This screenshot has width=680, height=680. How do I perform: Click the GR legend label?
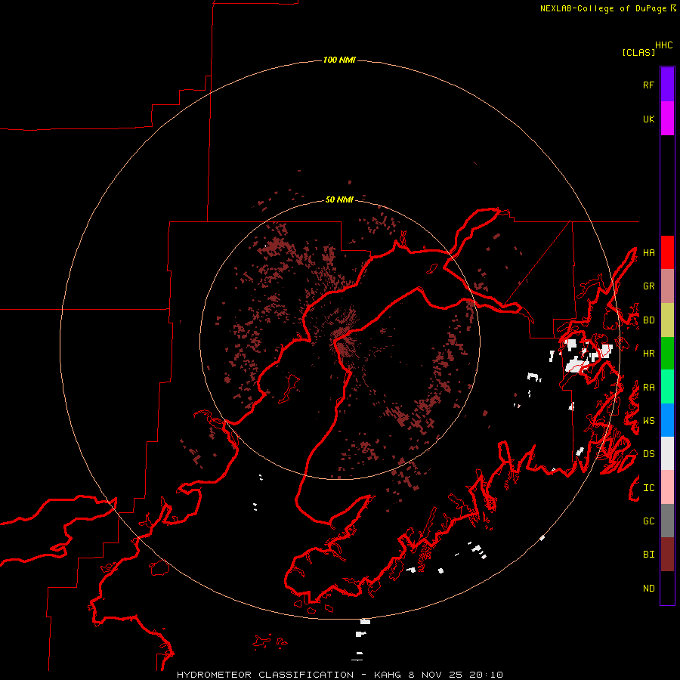[x=649, y=286]
